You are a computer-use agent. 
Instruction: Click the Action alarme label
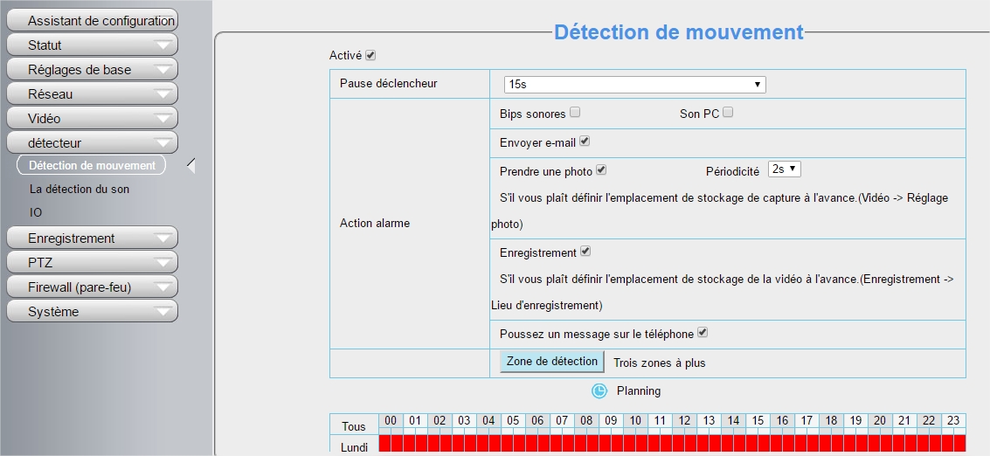(374, 223)
